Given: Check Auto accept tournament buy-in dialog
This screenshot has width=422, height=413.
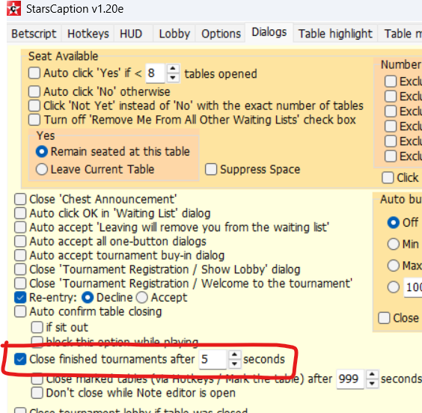Looking at the screenshot, I should [x=20, y=255].
